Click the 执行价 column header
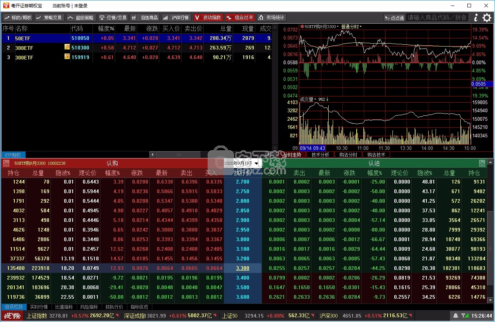 (x=243, y=173)
